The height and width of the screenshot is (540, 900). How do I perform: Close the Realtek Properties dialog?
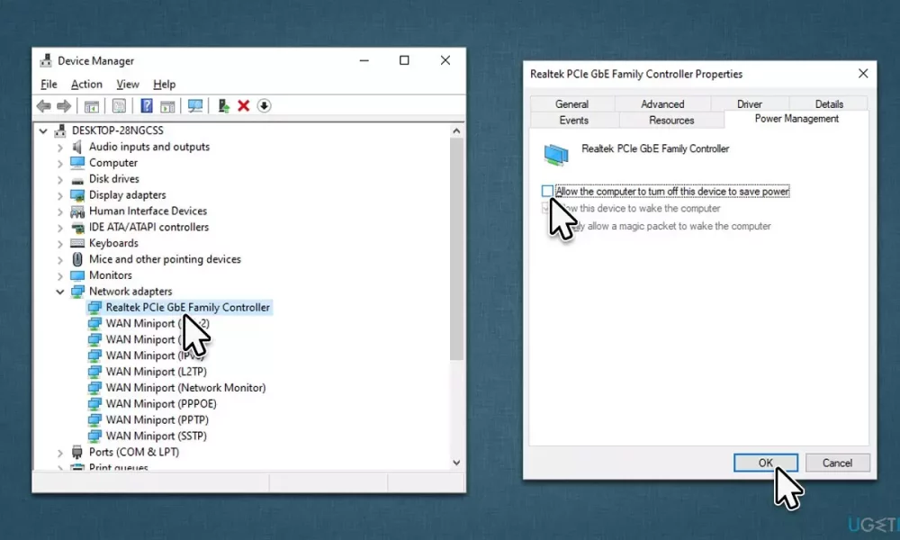863,74
